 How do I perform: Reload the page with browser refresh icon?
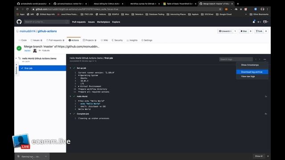27,9
